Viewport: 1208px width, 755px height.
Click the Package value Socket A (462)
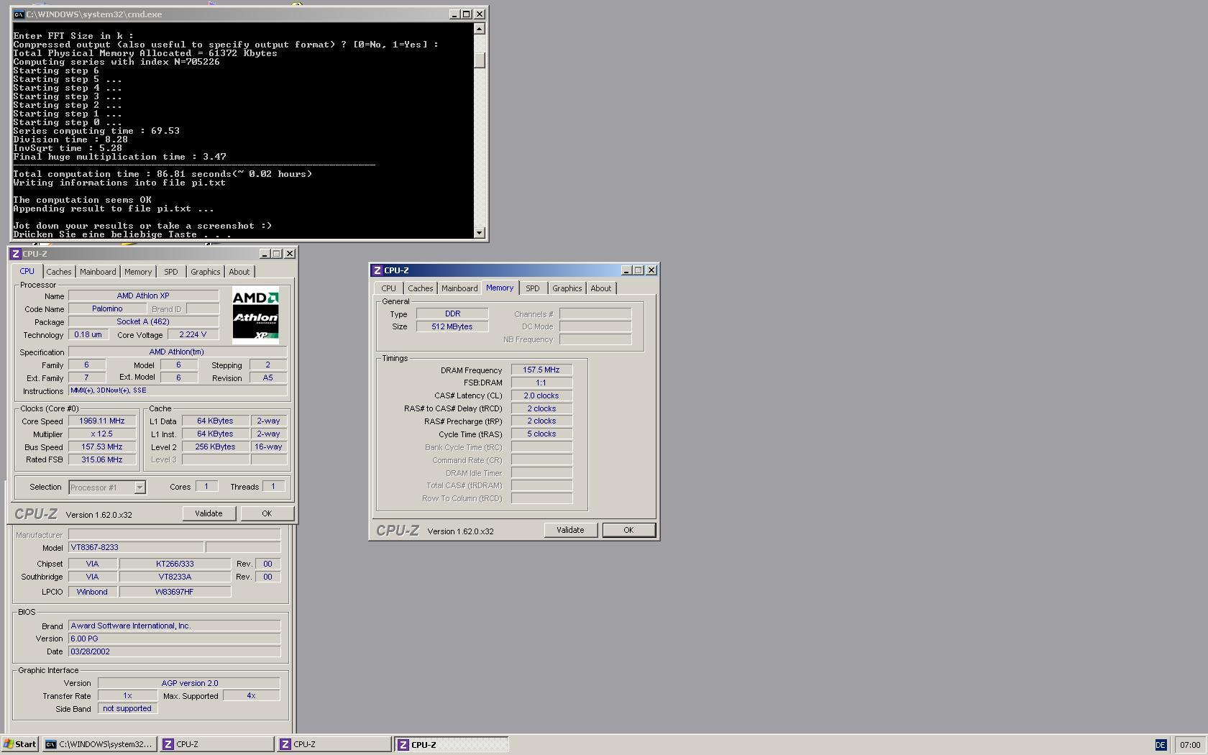click(x=143, y=322)
